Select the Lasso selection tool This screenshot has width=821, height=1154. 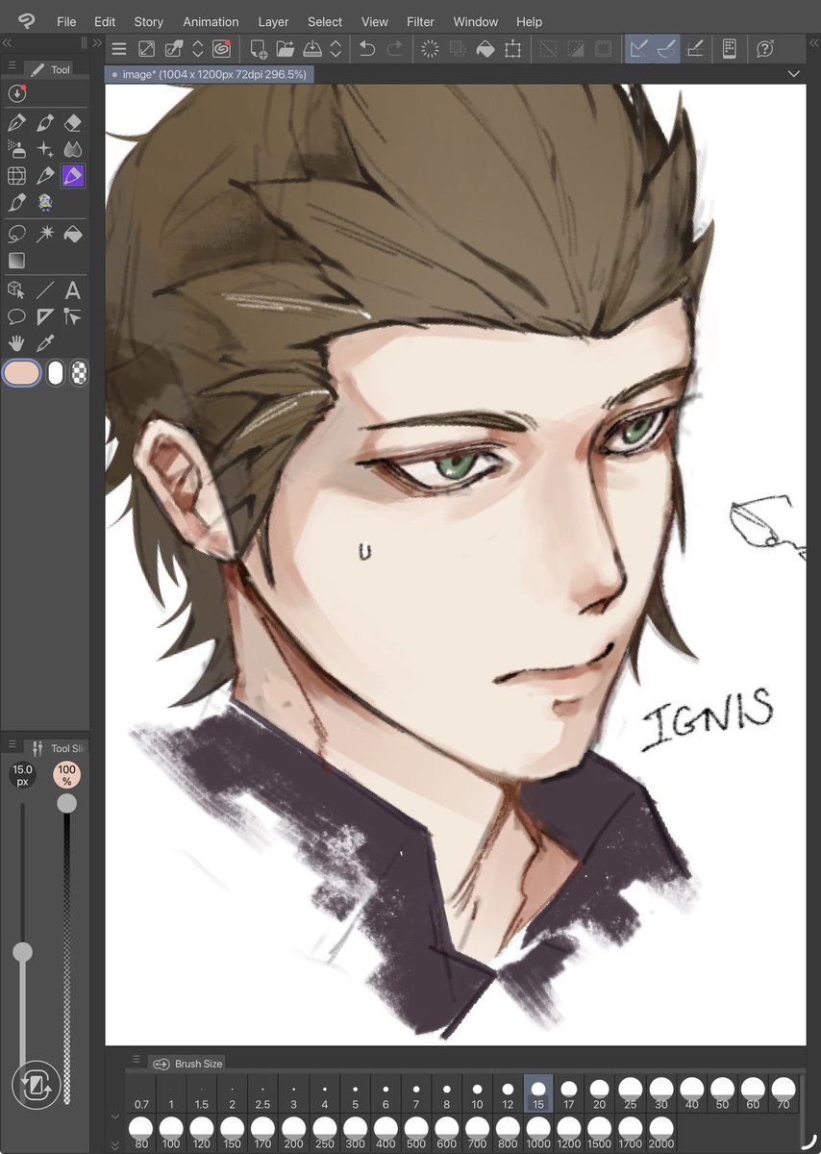(16, 234)
